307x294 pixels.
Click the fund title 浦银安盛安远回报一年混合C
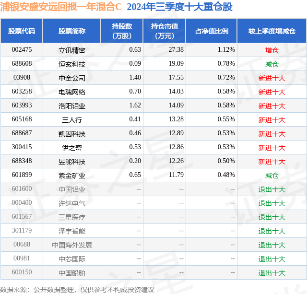(61, 7)
